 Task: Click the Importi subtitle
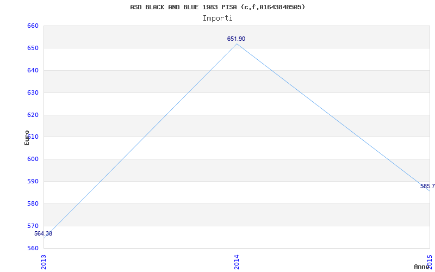(217, 18)
